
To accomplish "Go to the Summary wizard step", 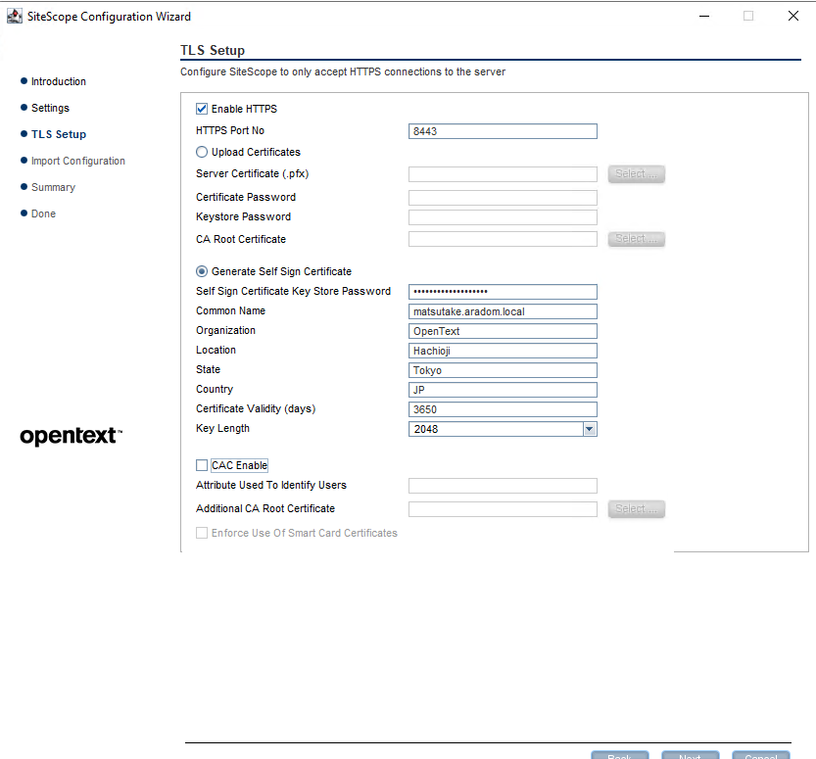I will point(53,187).
